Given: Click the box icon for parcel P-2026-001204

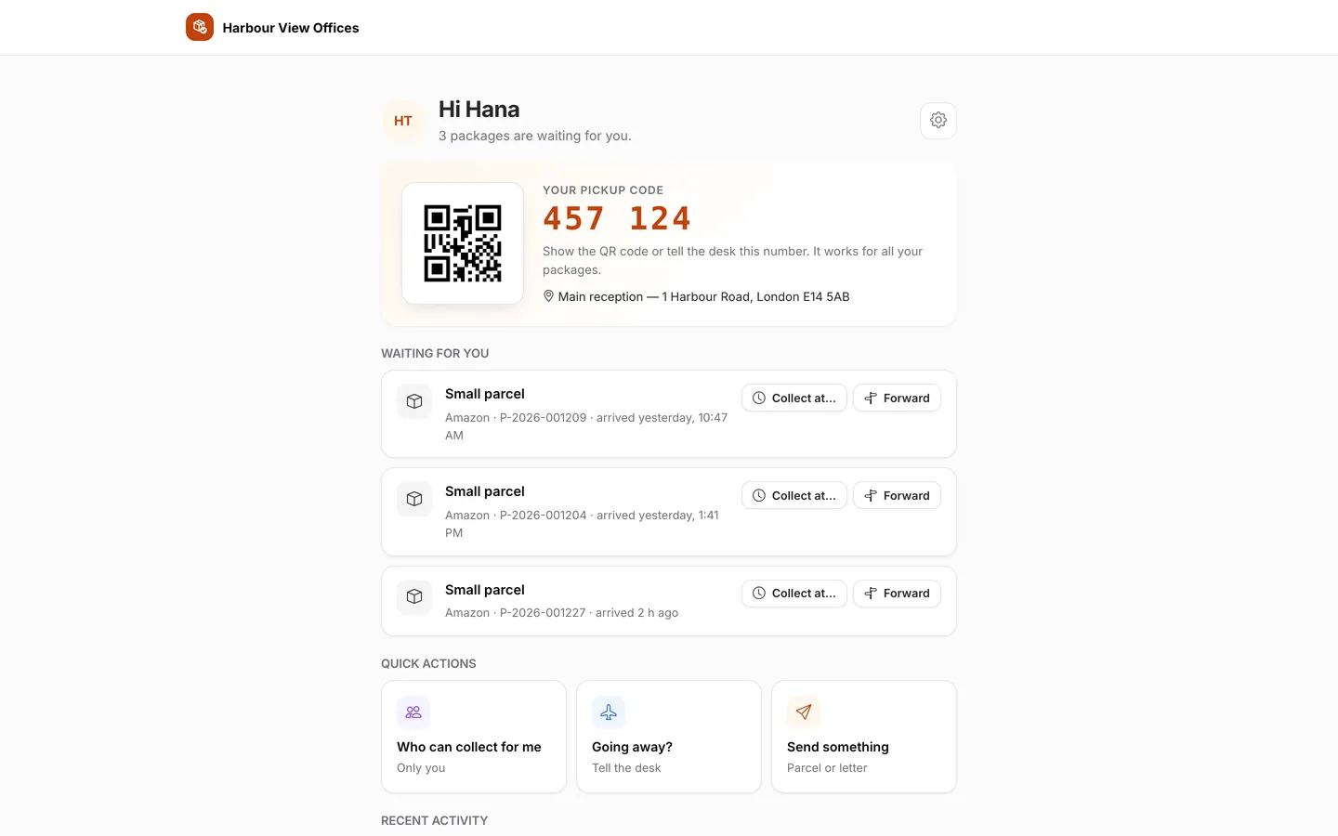Looking at the screenshot, I should click(x=414, y=499).
